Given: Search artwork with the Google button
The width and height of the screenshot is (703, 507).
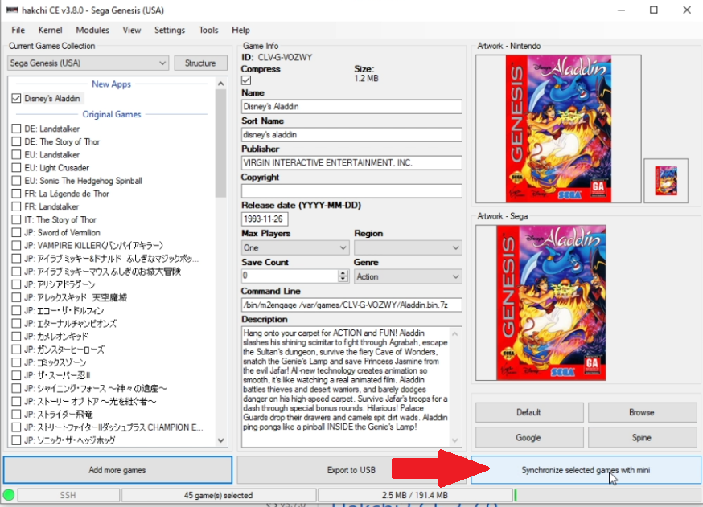Looking at the screenshot, I should point(529,438).
